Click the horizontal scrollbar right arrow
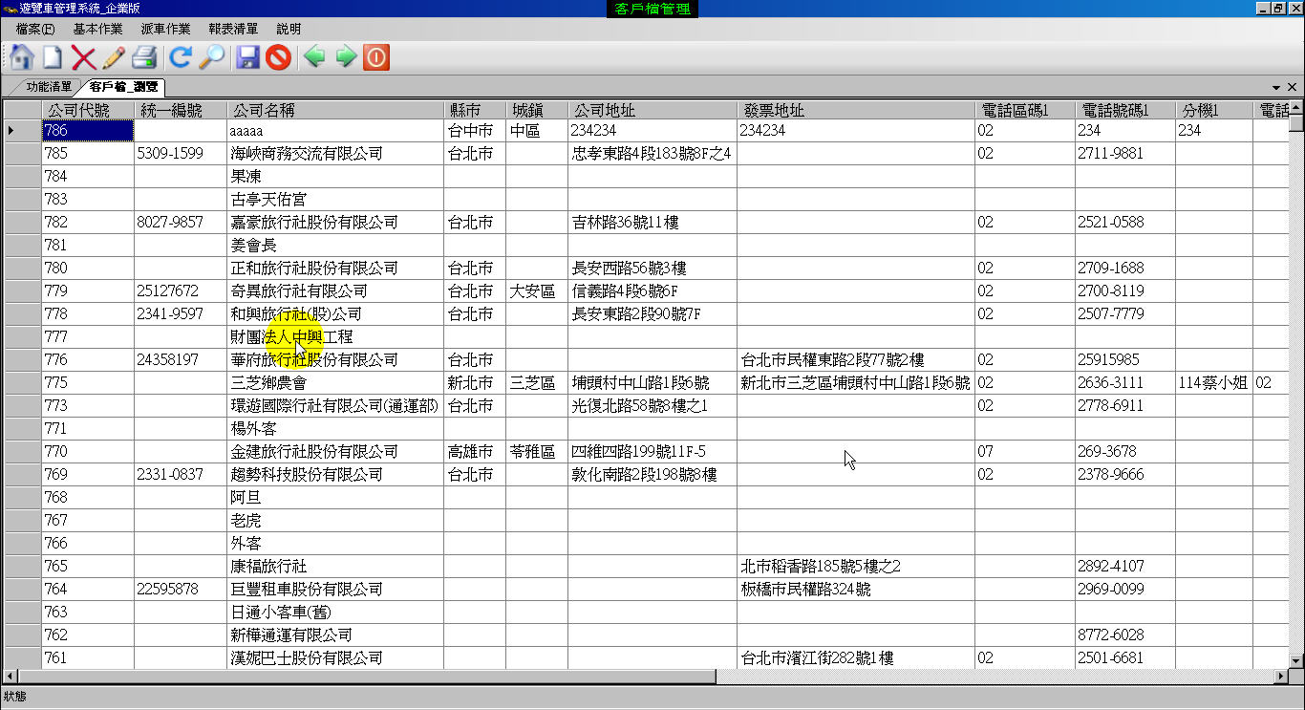 point(1280,677)
